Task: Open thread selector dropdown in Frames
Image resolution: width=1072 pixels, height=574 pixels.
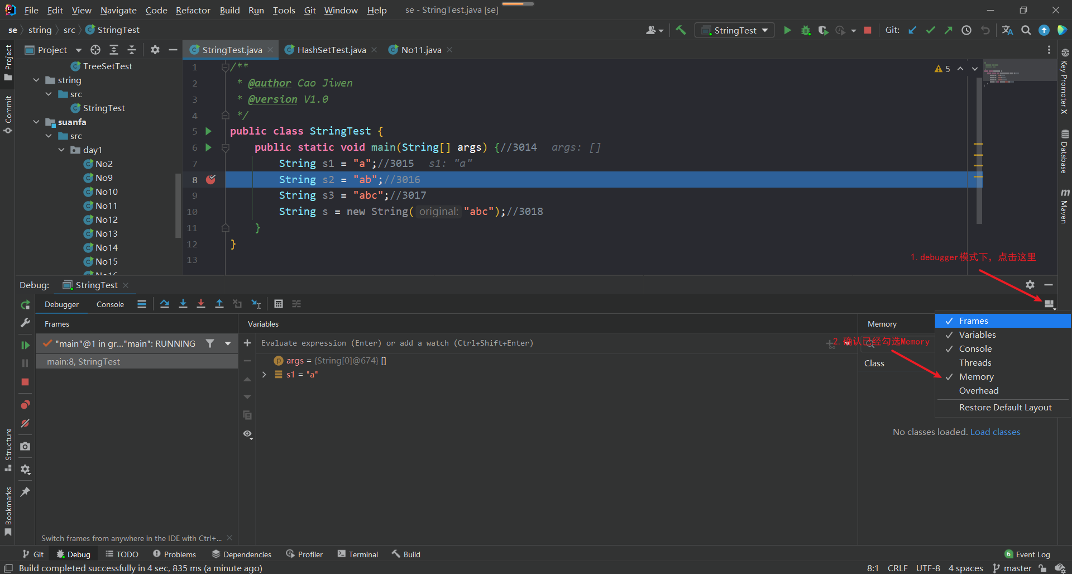Action: pos(228,343)
